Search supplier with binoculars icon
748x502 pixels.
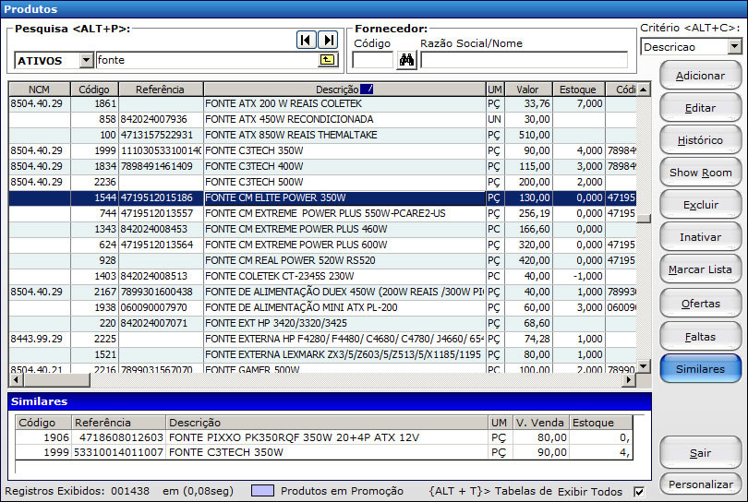406,60
